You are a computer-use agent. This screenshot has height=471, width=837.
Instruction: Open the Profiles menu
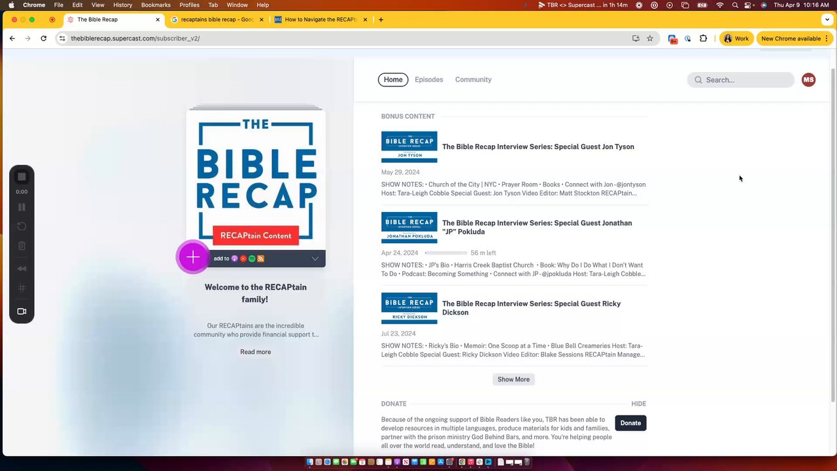(x=189, y=5)
